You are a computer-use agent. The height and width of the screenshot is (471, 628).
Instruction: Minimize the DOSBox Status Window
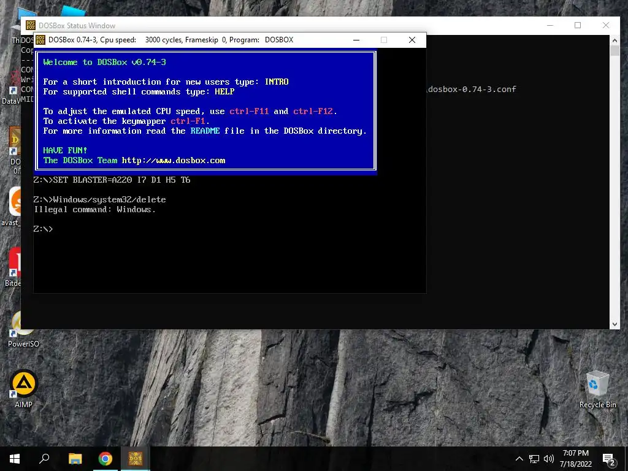pyautogui.click(x=550, y=25)
